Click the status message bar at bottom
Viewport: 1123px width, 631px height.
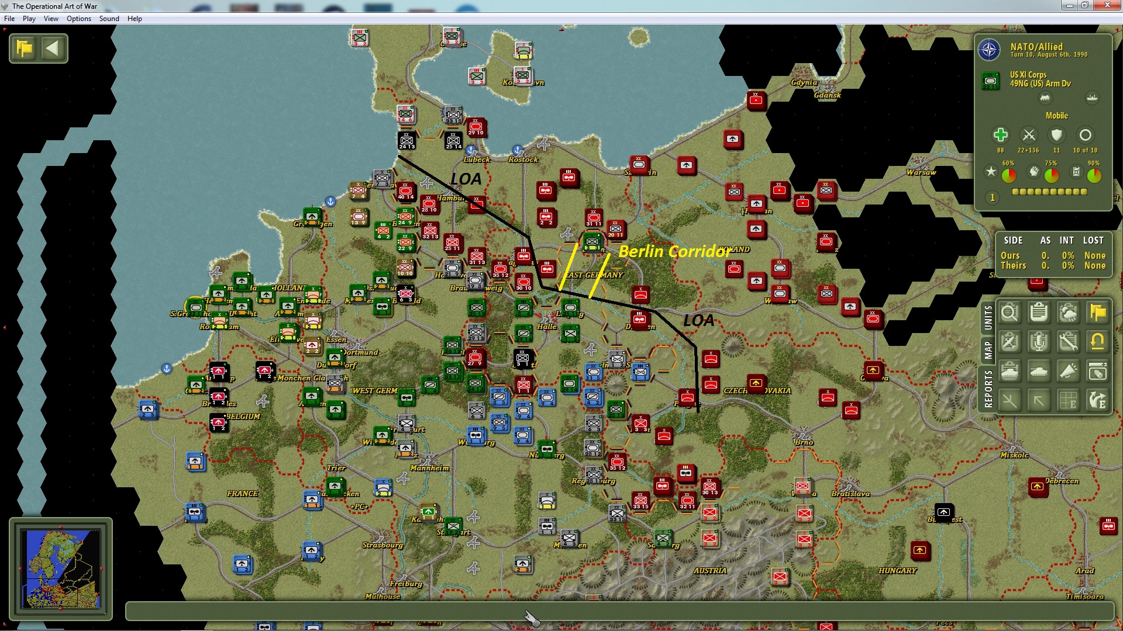619,611
